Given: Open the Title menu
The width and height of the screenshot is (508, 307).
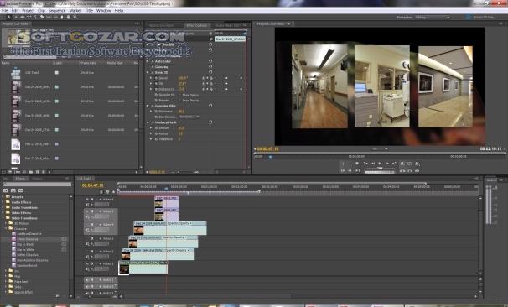Looking at the screenshot, I should tap(89, 11).
